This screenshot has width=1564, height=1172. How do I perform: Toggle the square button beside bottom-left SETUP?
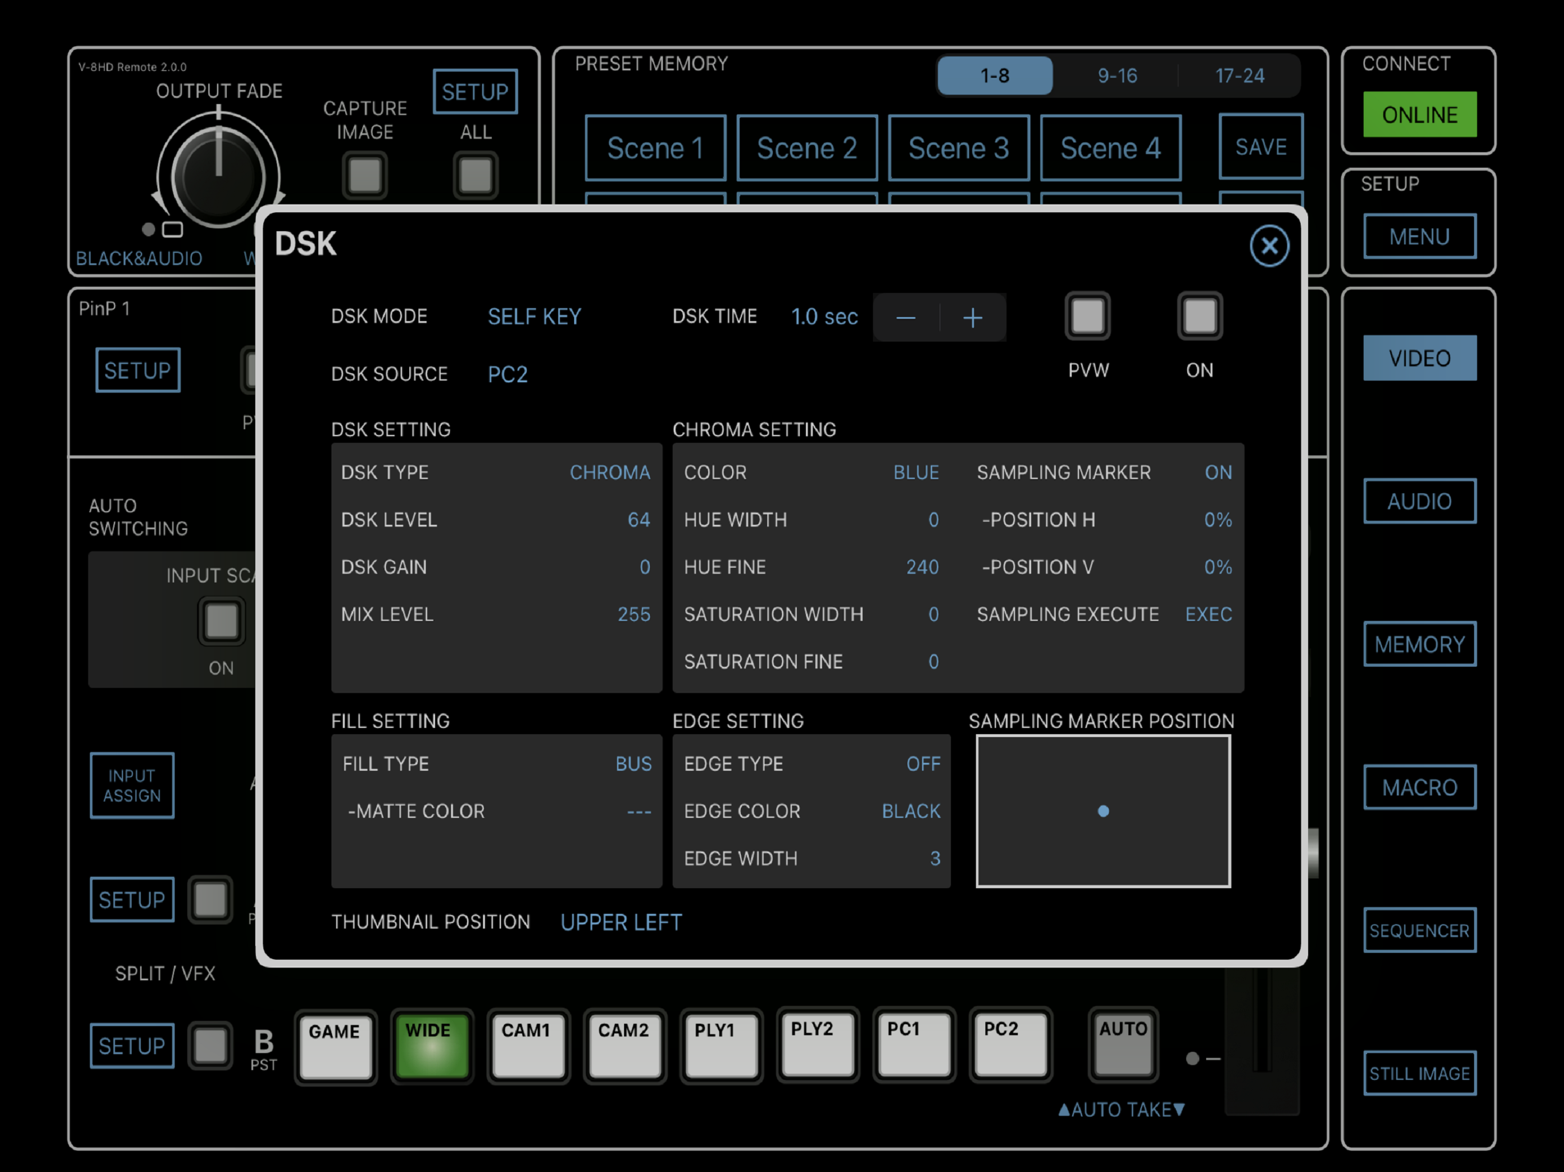point(210,1046)
